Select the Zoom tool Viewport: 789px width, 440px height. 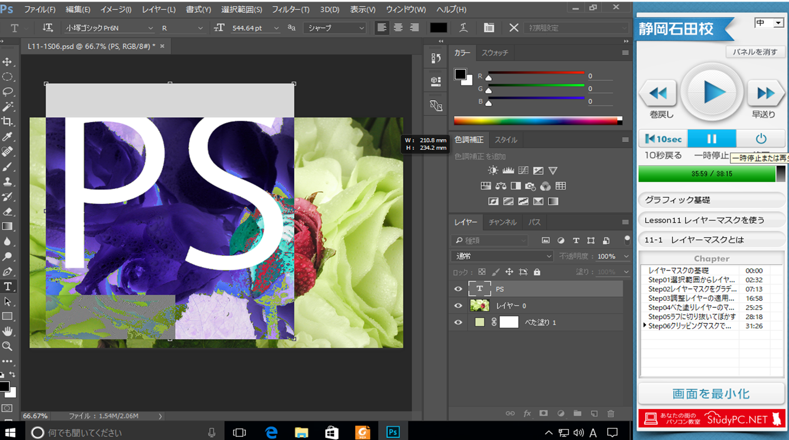click(x=7, y=346)
